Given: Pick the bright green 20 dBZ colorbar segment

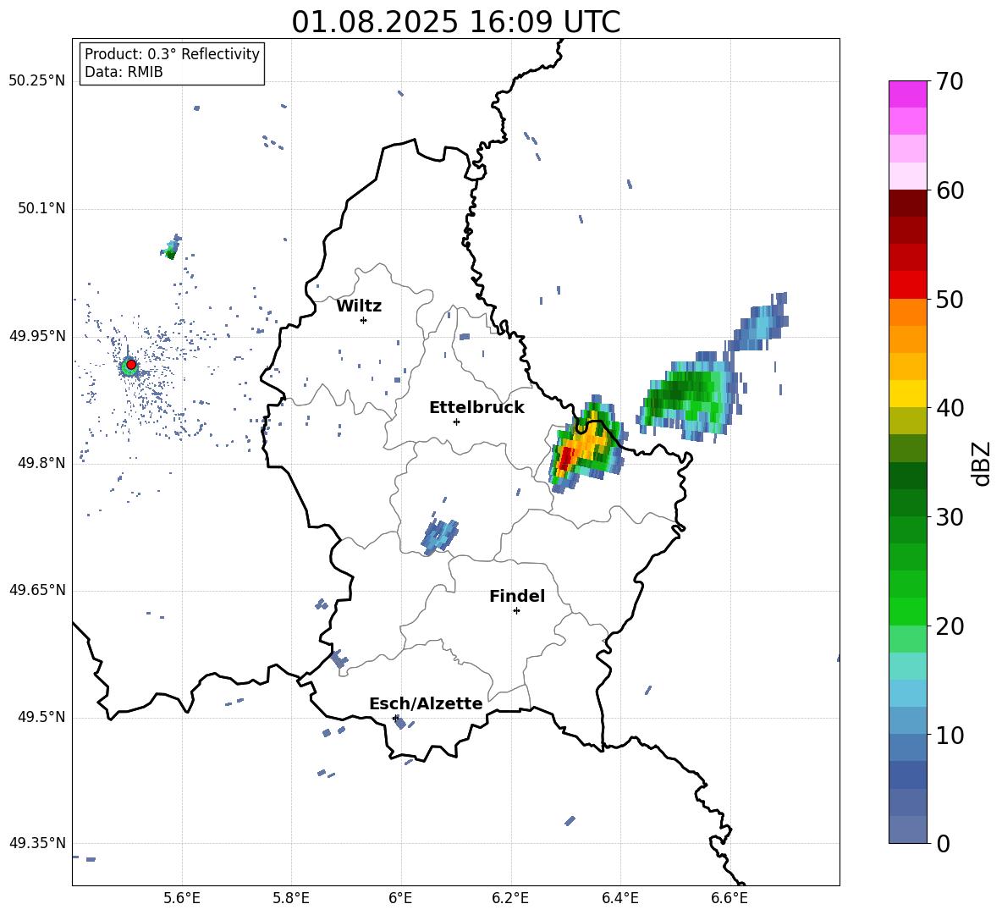Looking at the screenshot, I should 907,611.
